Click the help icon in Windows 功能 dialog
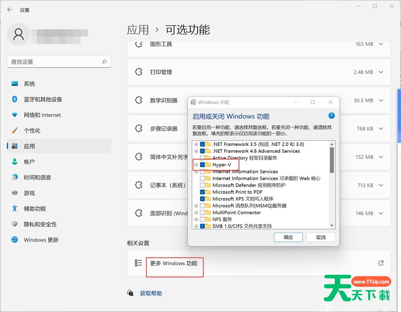The width and height of the screenshot is (401, 312). click(331, 116)
